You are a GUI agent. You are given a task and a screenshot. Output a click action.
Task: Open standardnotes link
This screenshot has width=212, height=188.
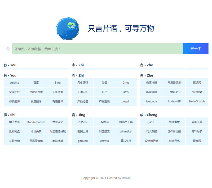36,122
